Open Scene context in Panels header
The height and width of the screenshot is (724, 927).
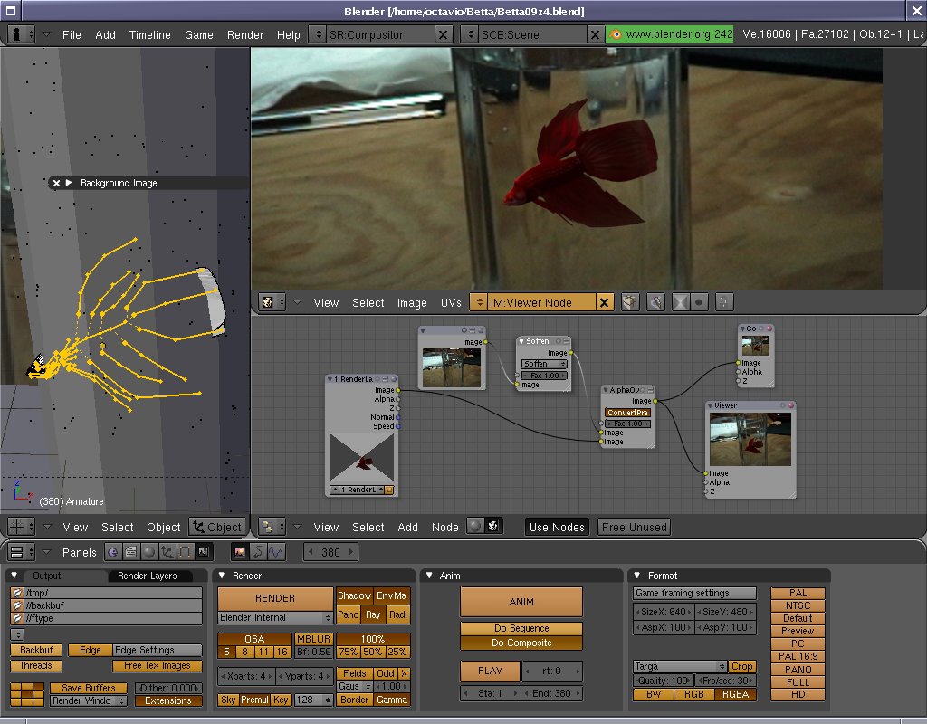point(204,551)
